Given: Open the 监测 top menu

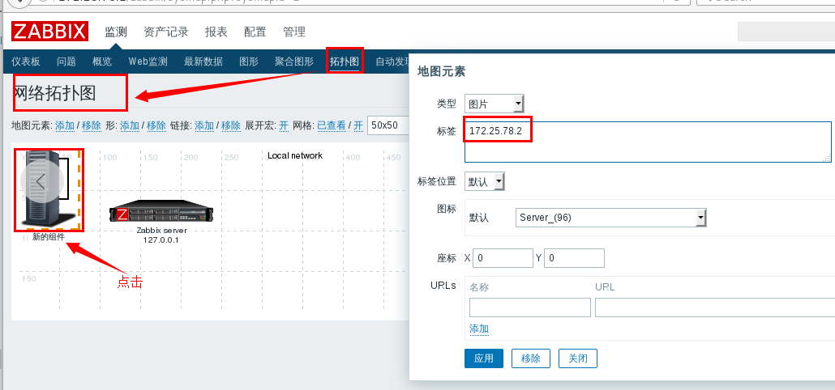Looking at the screenshot, I should [x=116, y=32].
